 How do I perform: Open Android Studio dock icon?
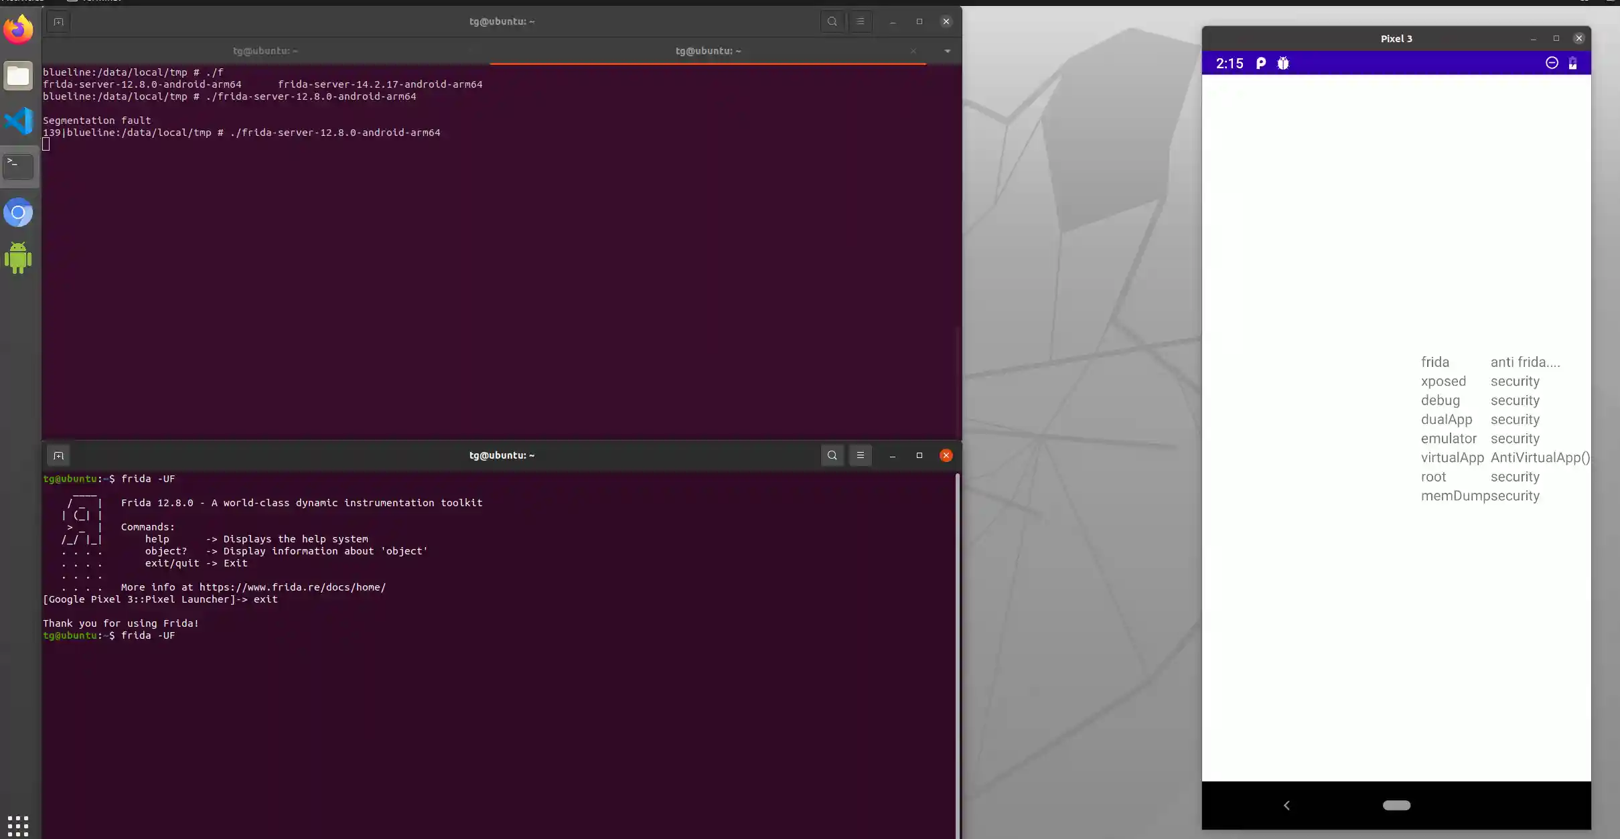click(x=18, y=258)
